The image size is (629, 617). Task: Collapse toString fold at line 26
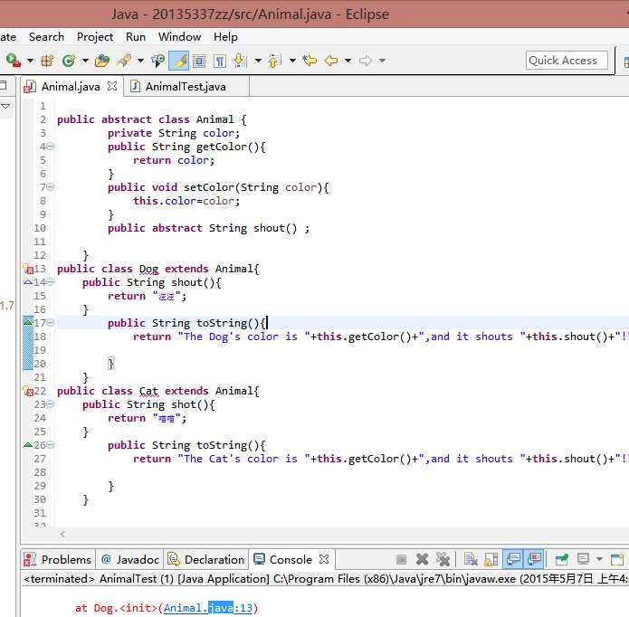(51, 444)
